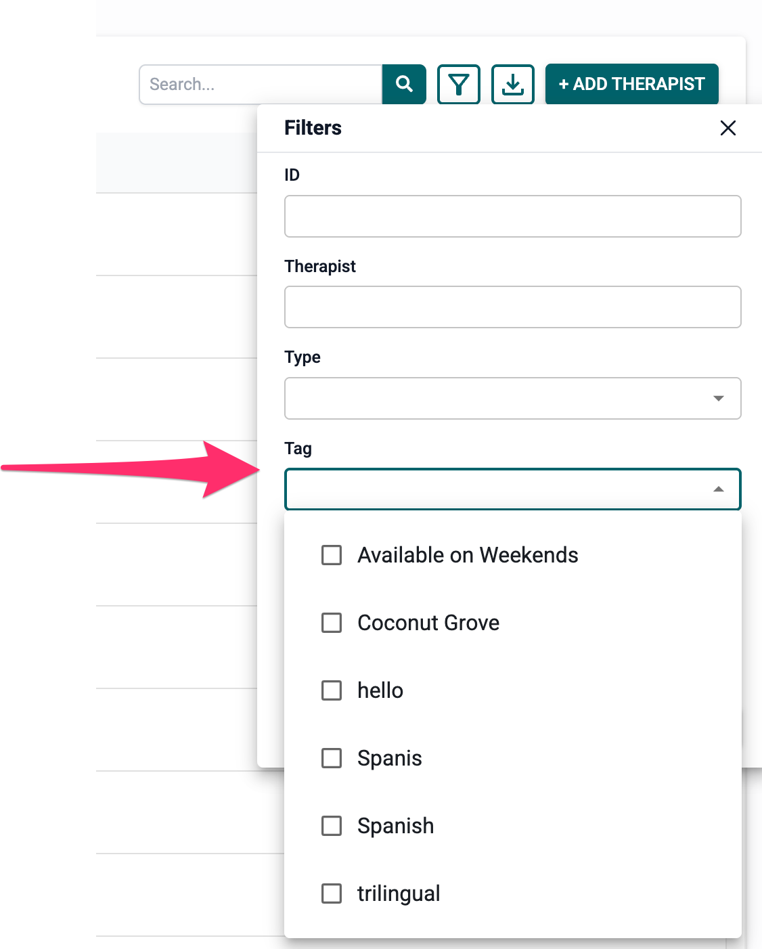Viewport: 762px width, 949px height.
Task: Check the Available on Weekends box
Action: 332,555
